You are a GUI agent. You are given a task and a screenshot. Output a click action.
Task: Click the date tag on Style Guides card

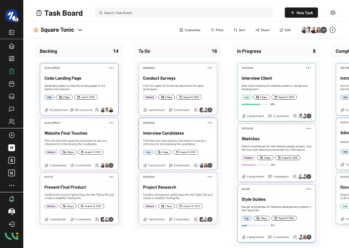point(283,218)
